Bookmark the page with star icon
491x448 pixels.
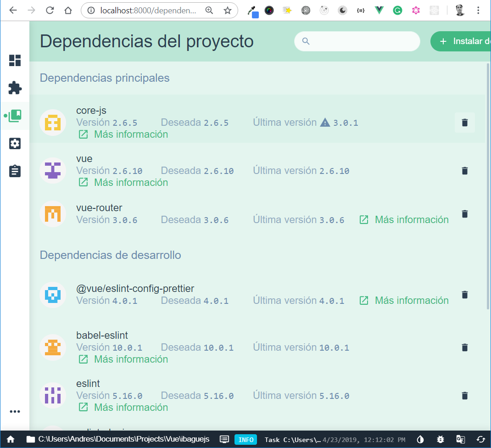click(x=228, y=11)
